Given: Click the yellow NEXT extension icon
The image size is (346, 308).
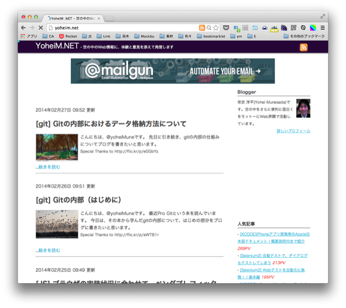Looking at the screenshot, I should pyautogui.click(x=274, y=28).
